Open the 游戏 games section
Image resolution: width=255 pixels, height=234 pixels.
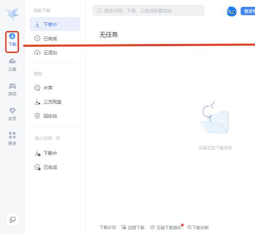[12, 90]
